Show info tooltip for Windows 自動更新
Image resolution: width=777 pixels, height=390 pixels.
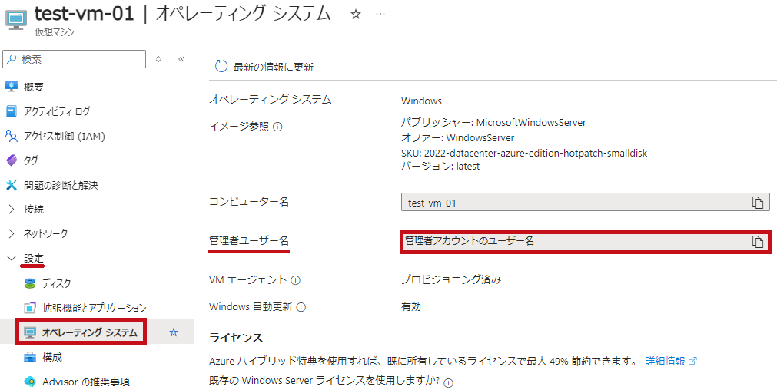tap(301, 307)
